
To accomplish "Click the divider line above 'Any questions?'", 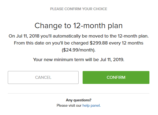I will point(79,93).
